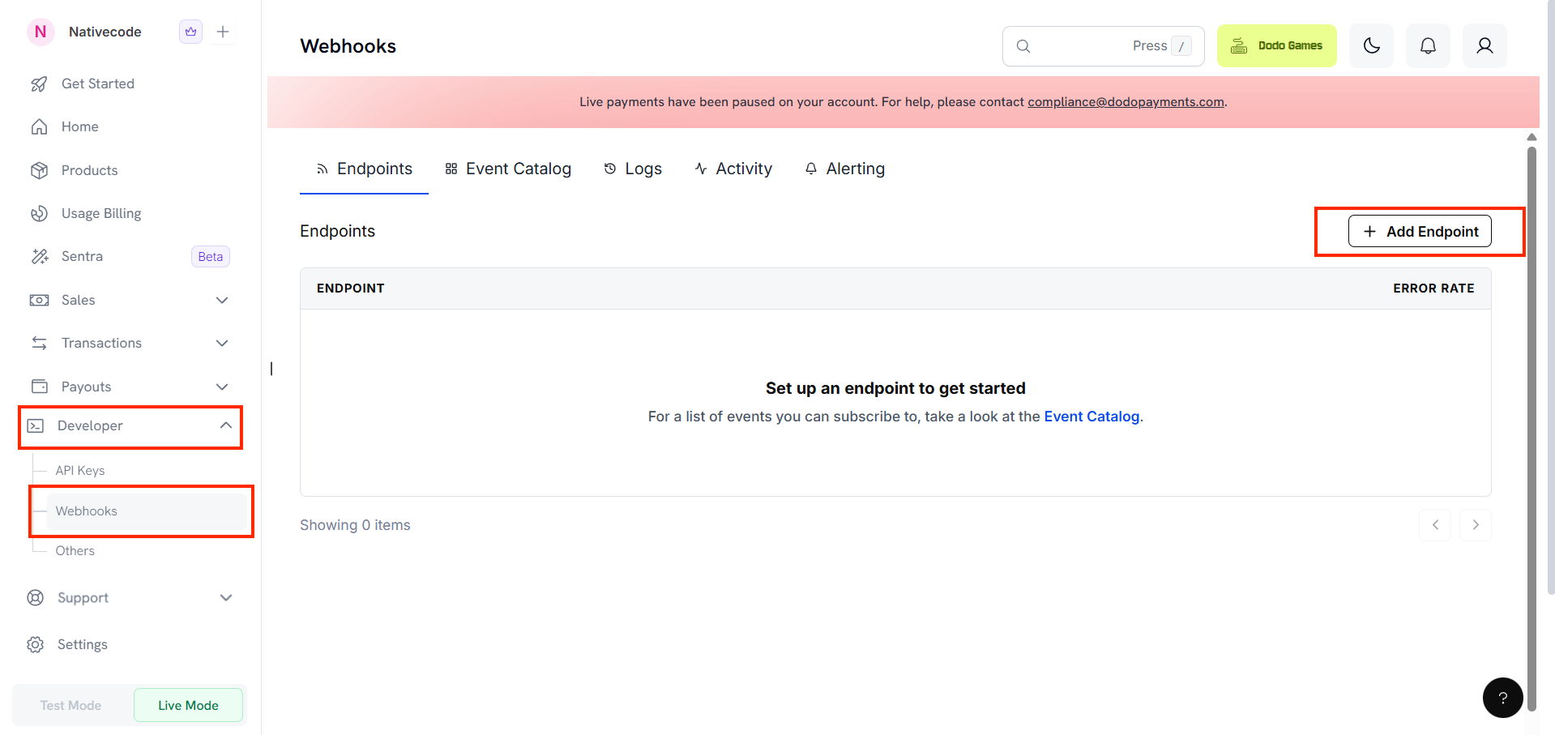Open the Event Catalog link
The width and height of the screenshot is (1555, 735).
(1091, 416)
